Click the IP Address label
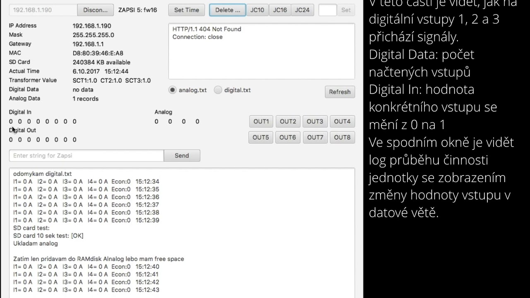530x298 pixels. [23, 26]
